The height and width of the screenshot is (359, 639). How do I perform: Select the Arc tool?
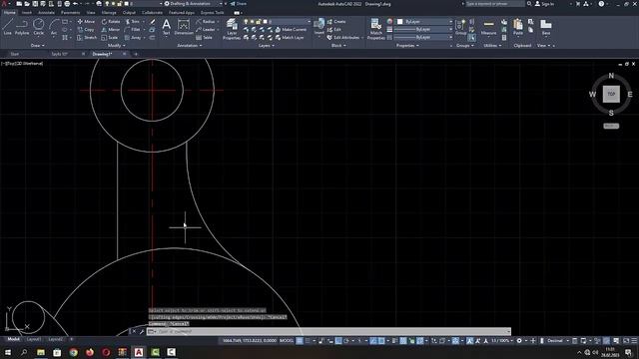[54, 27]
